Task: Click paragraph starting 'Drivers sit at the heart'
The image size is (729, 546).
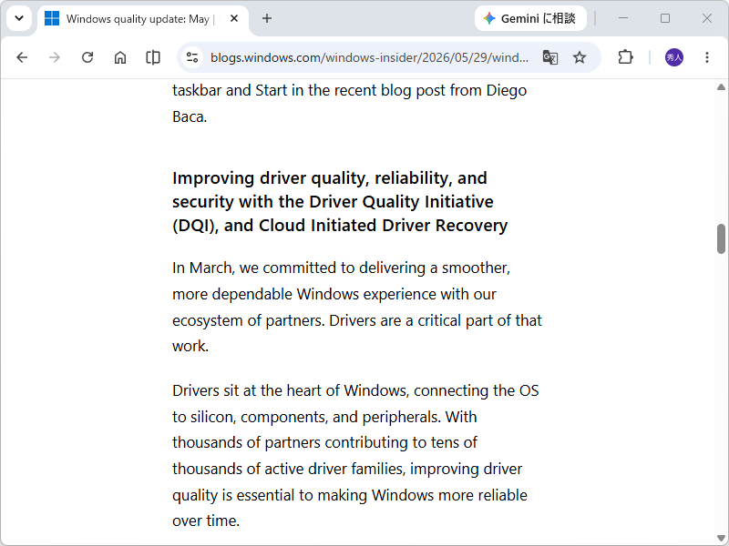Action: [355, 456]
